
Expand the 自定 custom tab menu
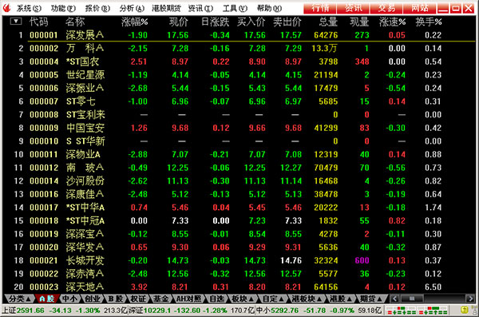click(273, 299)
